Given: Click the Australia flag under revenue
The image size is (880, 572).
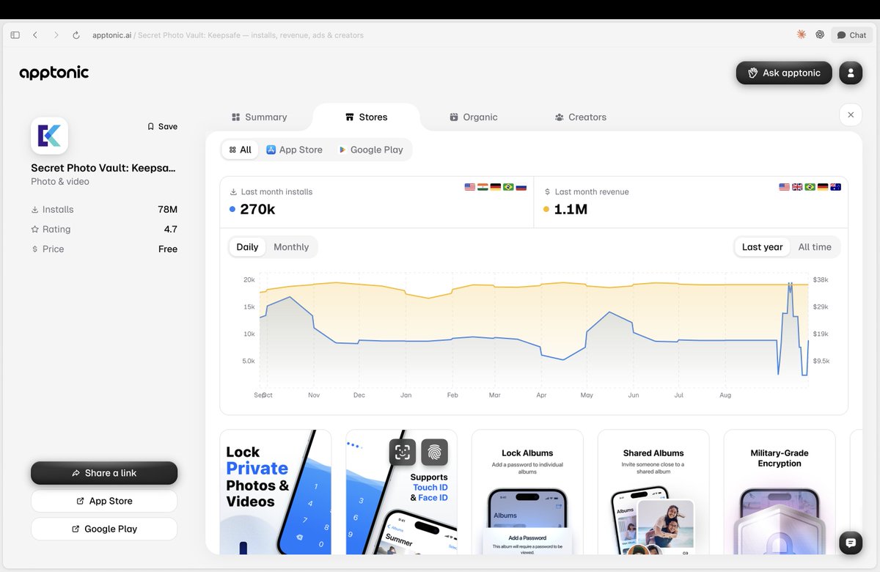Looking at the screenshot, I should pos(835,187).
